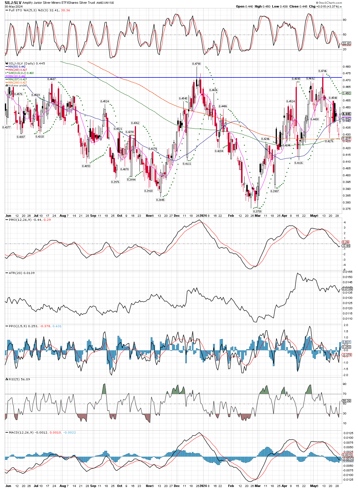Click the 0.4746 peak price annotation

322,71
